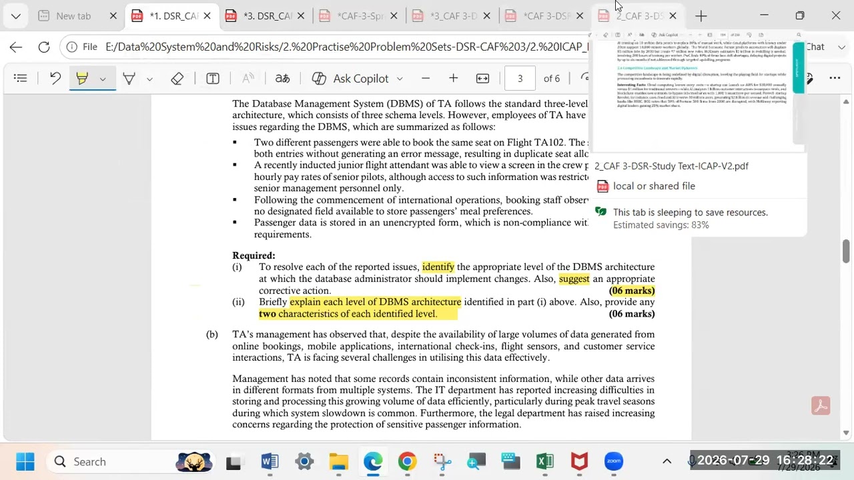
Task: Click the red Adobe Acrobat floating icon
Action: tap(821, 406)
